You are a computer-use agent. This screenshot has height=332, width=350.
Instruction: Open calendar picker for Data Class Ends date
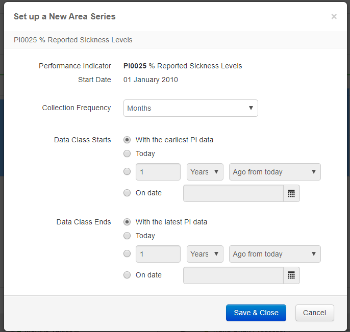(291, 275)
